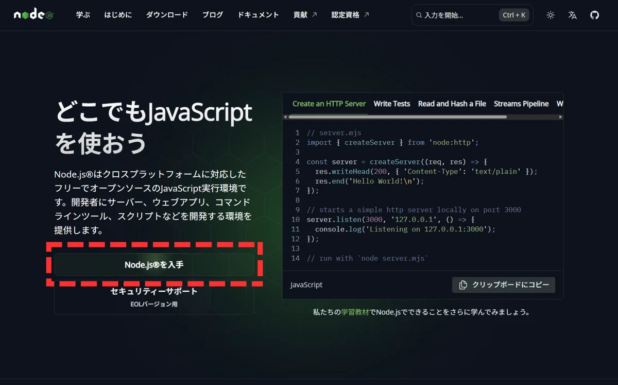
Task: Select the Write Tests tab
Action: tap(392, 104)
